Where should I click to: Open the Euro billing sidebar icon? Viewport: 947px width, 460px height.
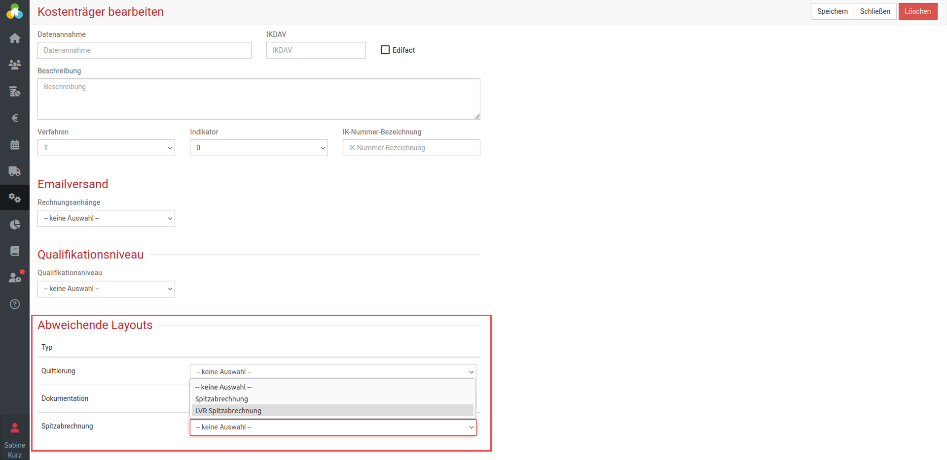[15, 118]
